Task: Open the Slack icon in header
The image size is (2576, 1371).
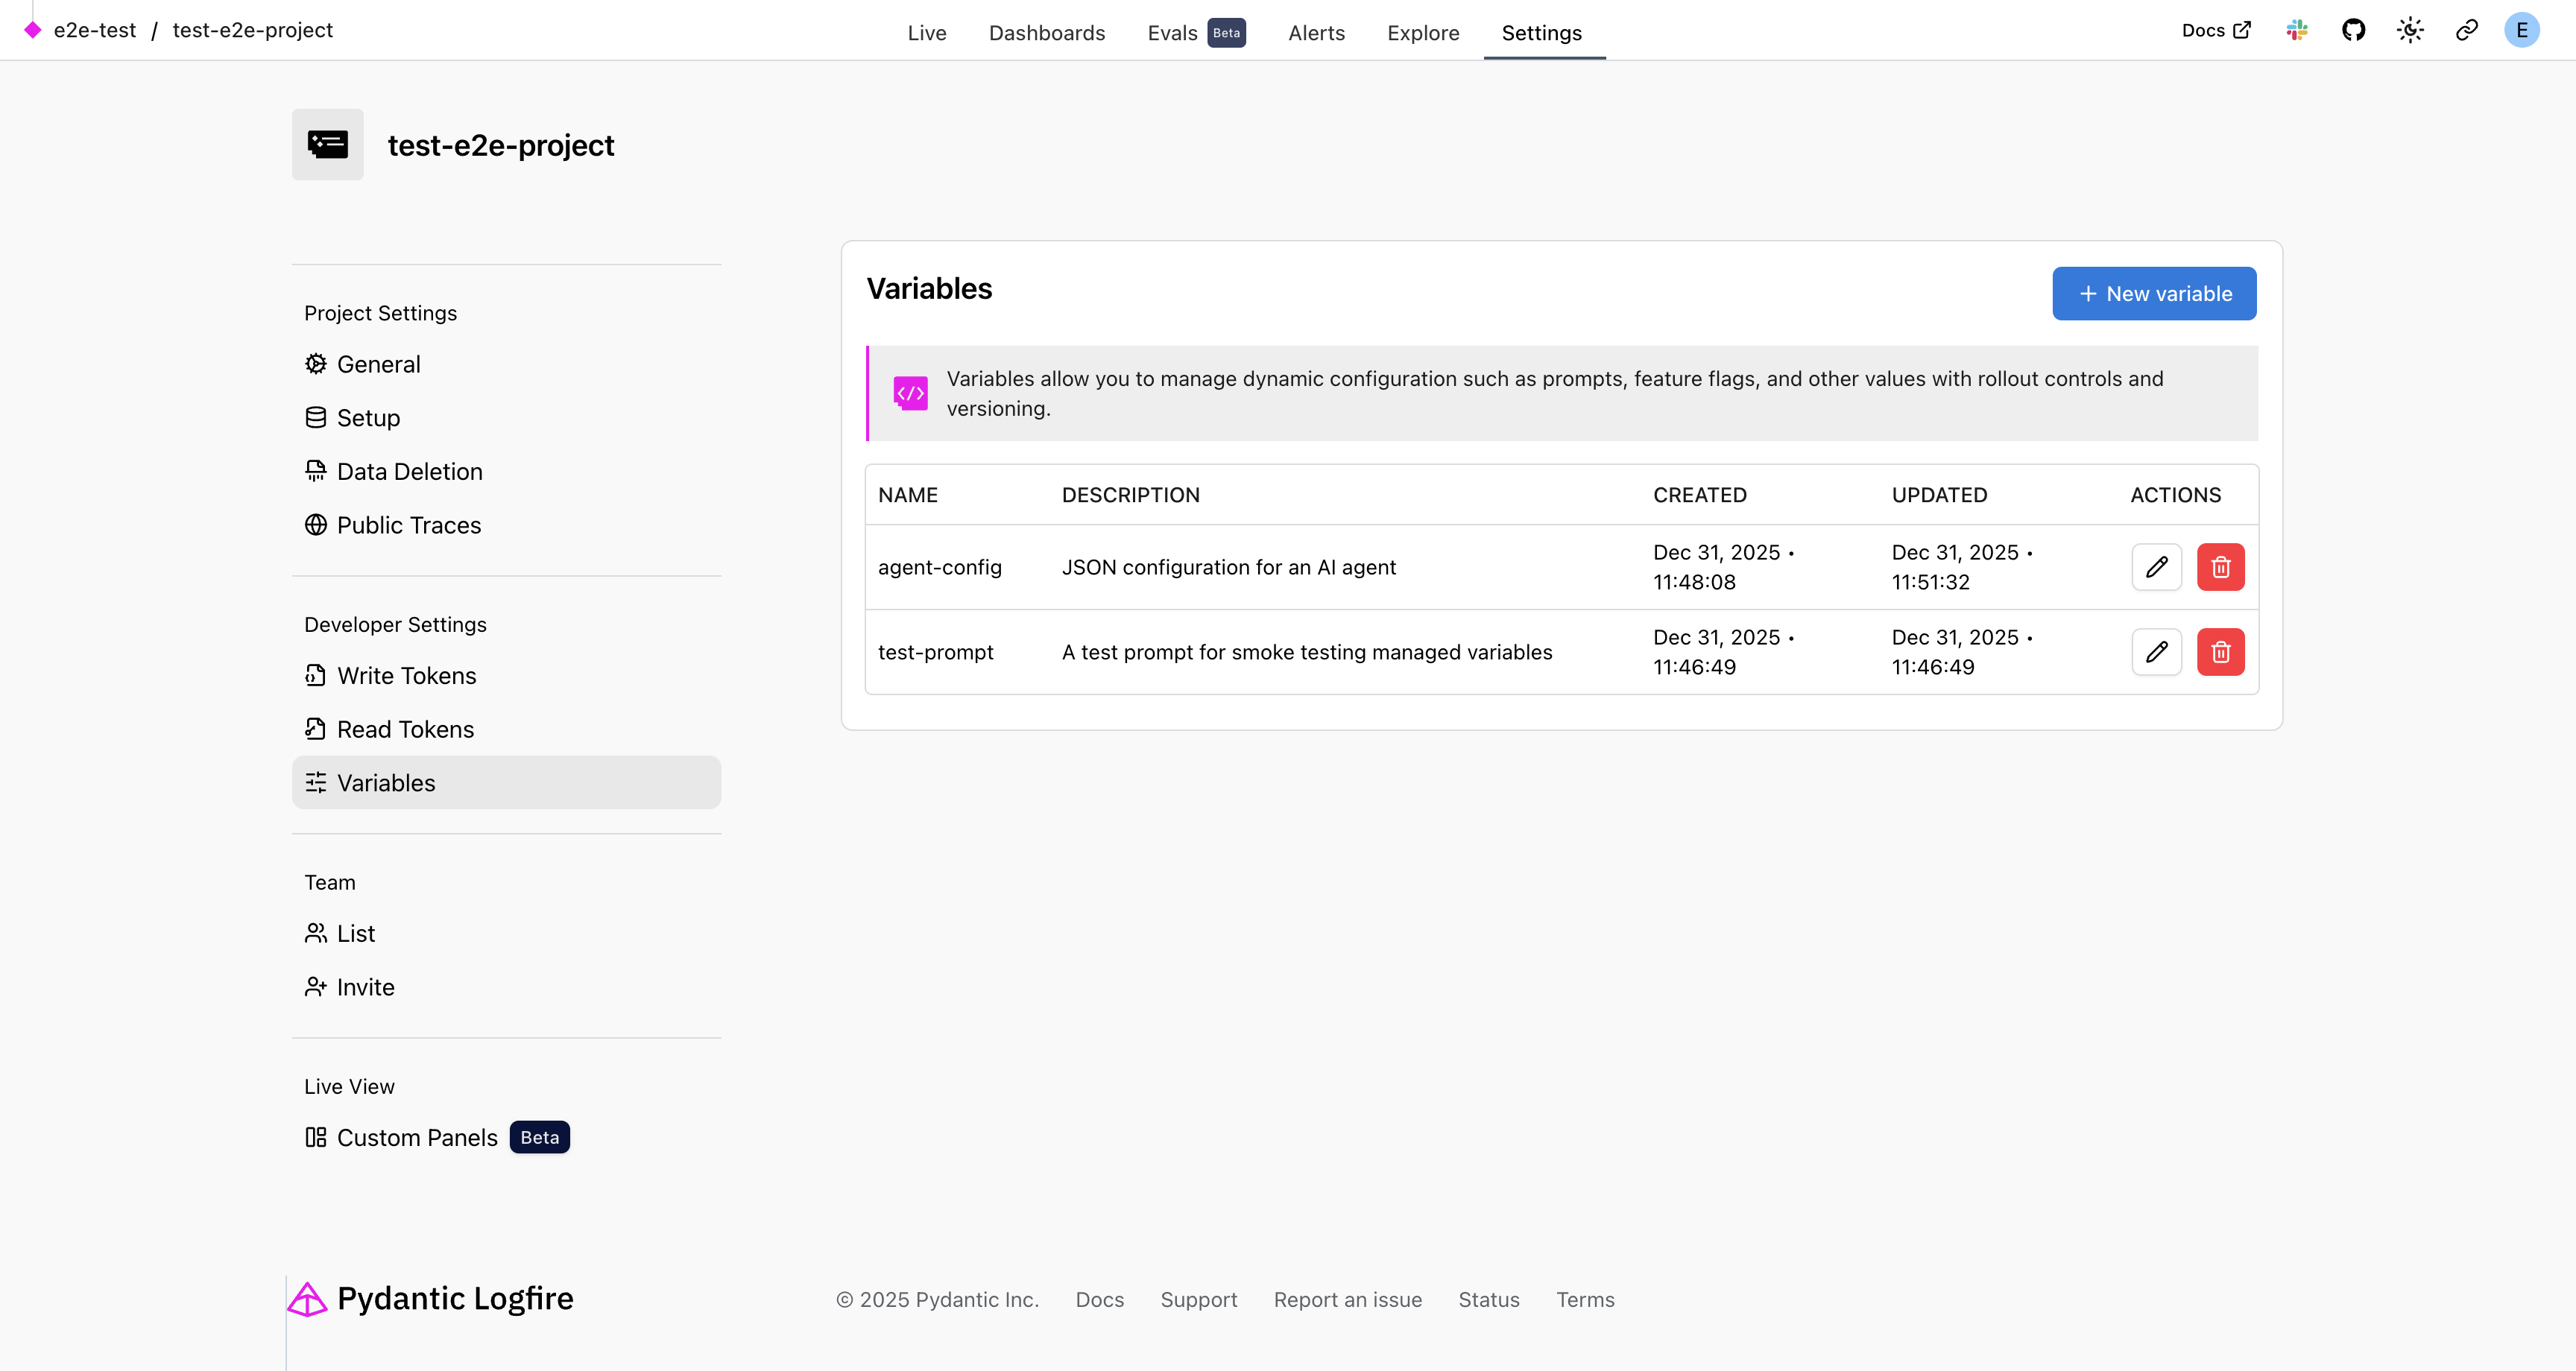Action: [2297, 30]
